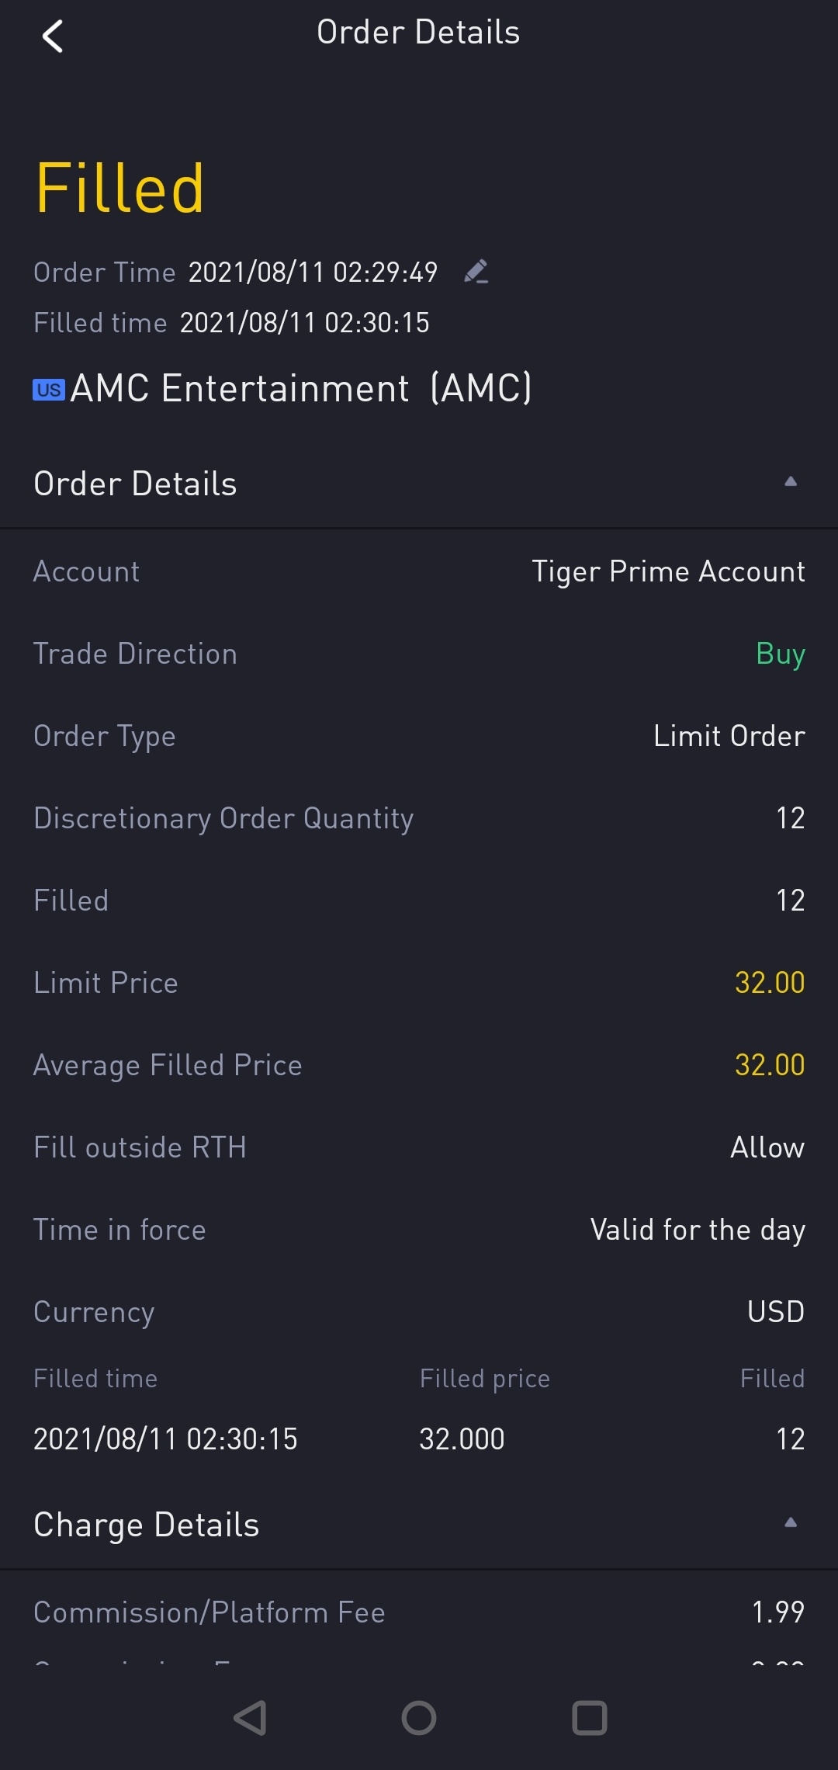The height and width of the screenshot is (1770, 838).
Task: Select the Limit Order type value
Action: click(x=729, y=736)
